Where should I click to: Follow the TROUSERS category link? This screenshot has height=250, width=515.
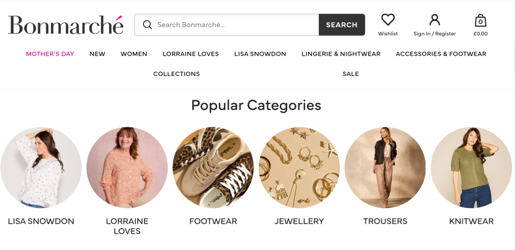(x=385, y=221)
